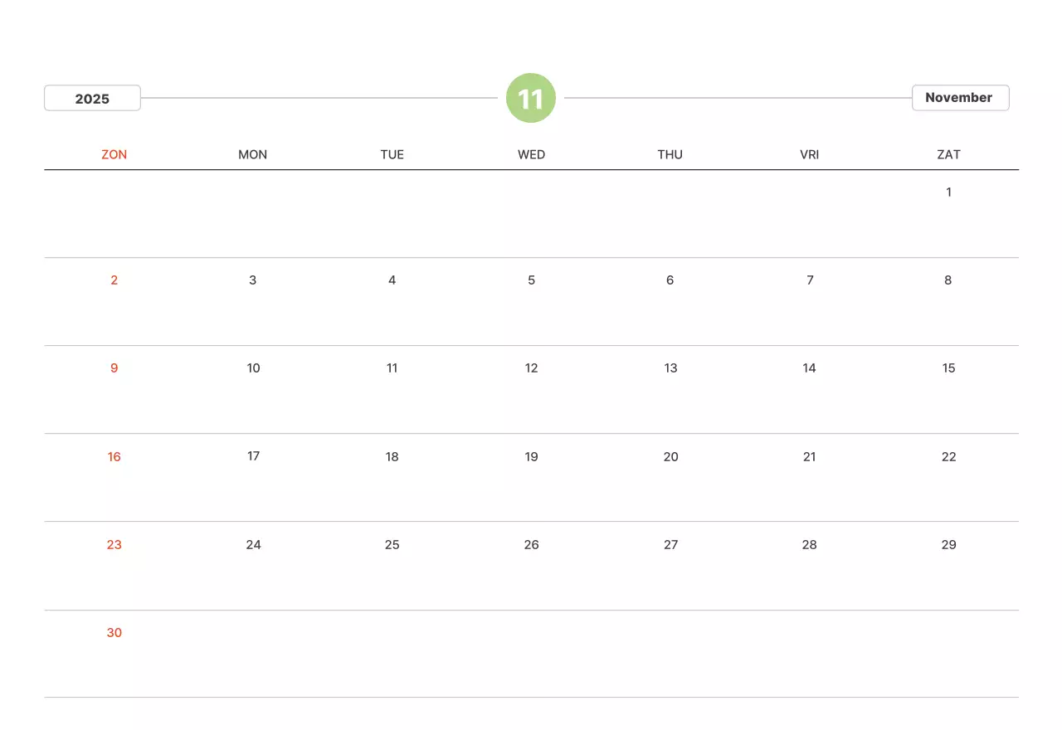Viewport: 1062px width, 730px height.
Task: Click the ZAT weekday header
Action: pyautogui.click(x=948, y=154)
